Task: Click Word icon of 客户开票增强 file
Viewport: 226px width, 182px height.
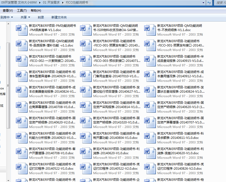Action: (x=22, y=153)
